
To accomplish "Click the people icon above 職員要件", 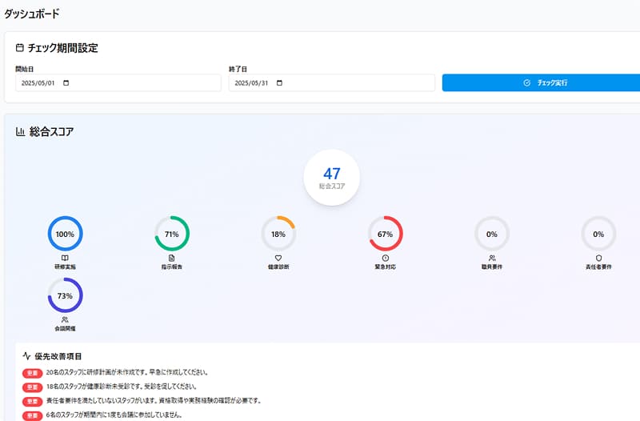I will tap(492, 258).
